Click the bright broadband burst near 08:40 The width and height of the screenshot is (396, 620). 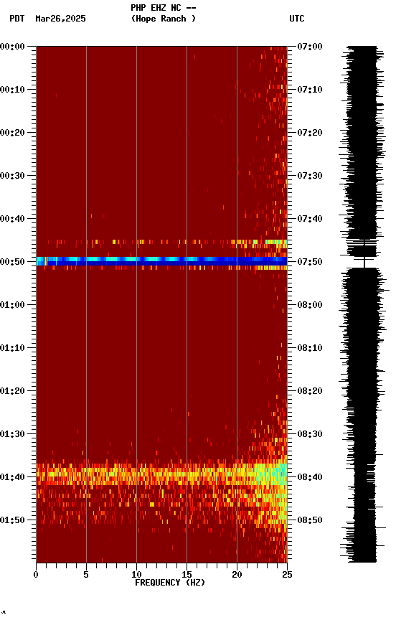(161, 474)
